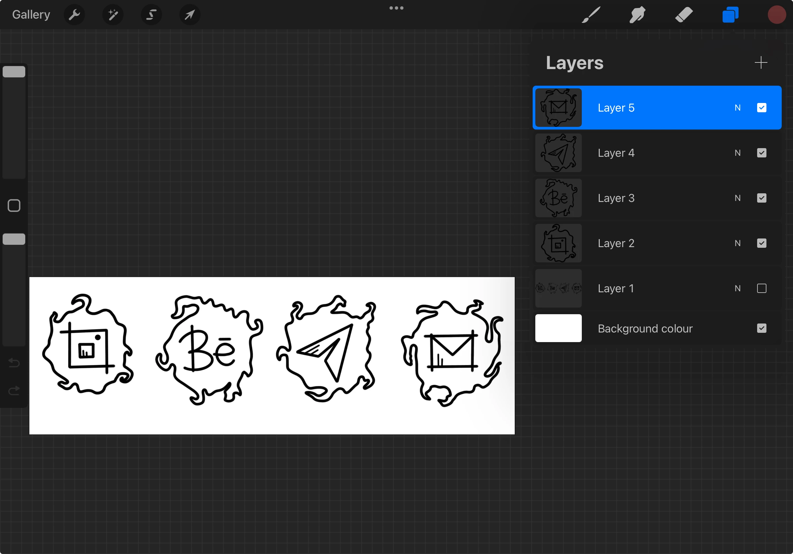Tap the selected Layer 5 row name
793x554 pixels.
coord(616,108)
